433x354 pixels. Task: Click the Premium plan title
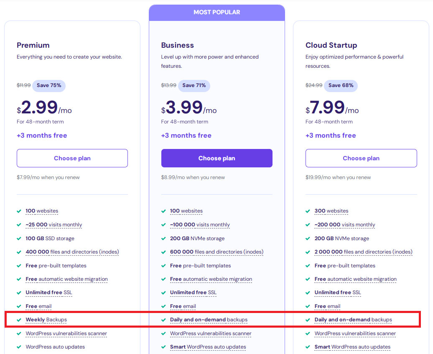pos(33,45)
